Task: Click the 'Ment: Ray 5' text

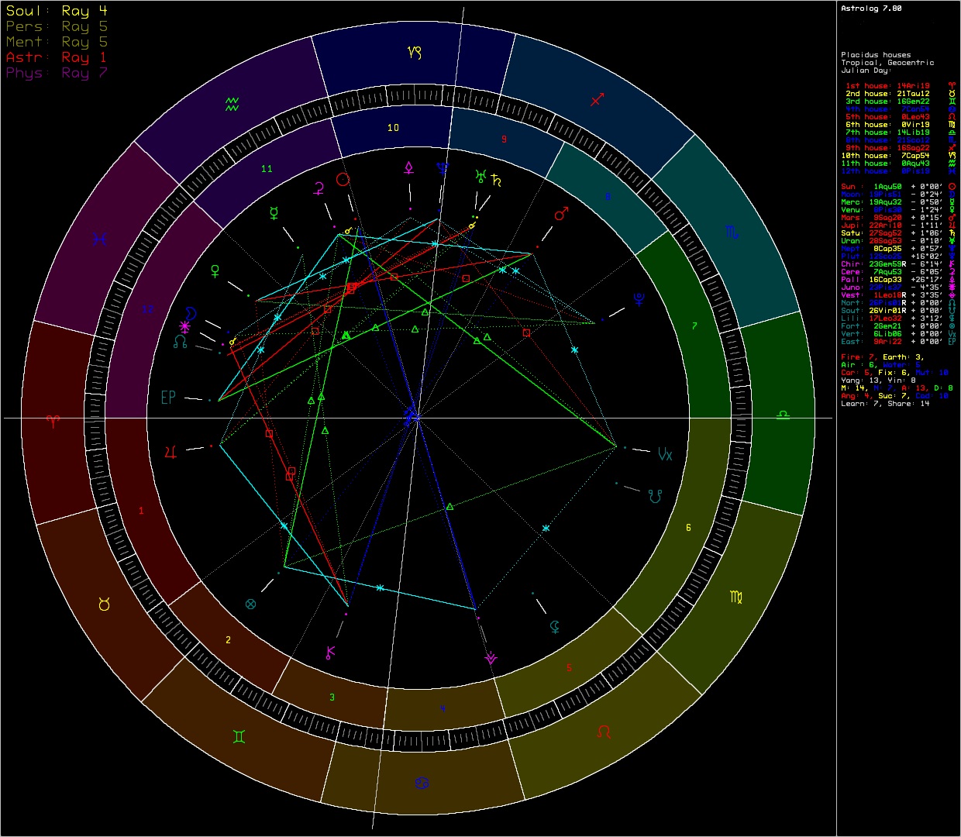Action: click(57, 42)
